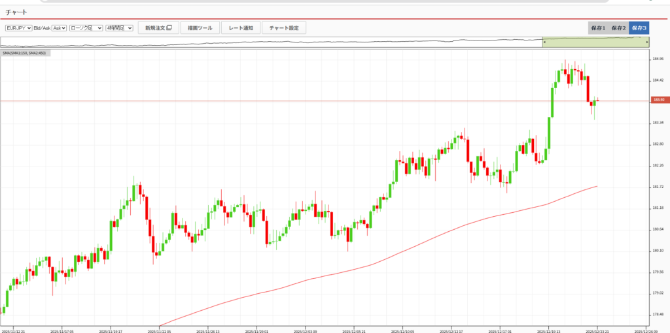The width and height of the screenshot is (670, 333).
Task: Expand the Ask price type dropdown
Action: tap(59, 28)
